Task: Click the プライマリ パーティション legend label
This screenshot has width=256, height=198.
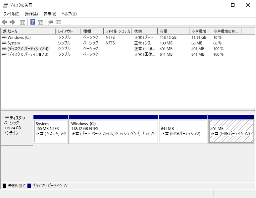Action: click(50, 186)
